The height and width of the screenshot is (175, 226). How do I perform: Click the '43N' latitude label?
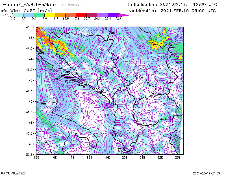(x=32, y=80)
